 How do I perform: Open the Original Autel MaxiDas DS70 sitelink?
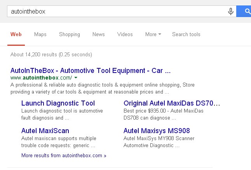click(172, 103)
